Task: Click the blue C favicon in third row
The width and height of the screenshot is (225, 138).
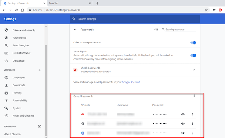Action: click(83, 133)
